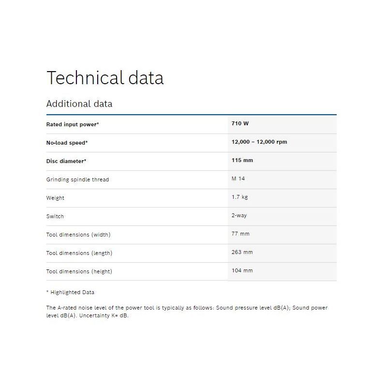The image size is (387, 387).
Task: Click the Grinding spindle thread row label
Action: [77, 179]
